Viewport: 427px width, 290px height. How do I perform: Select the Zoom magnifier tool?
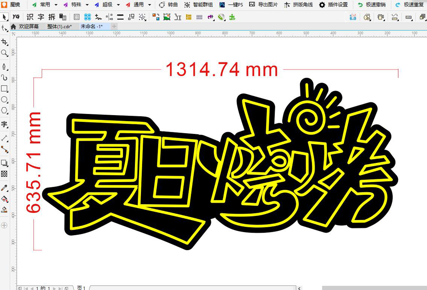click(x=4, y=53)
